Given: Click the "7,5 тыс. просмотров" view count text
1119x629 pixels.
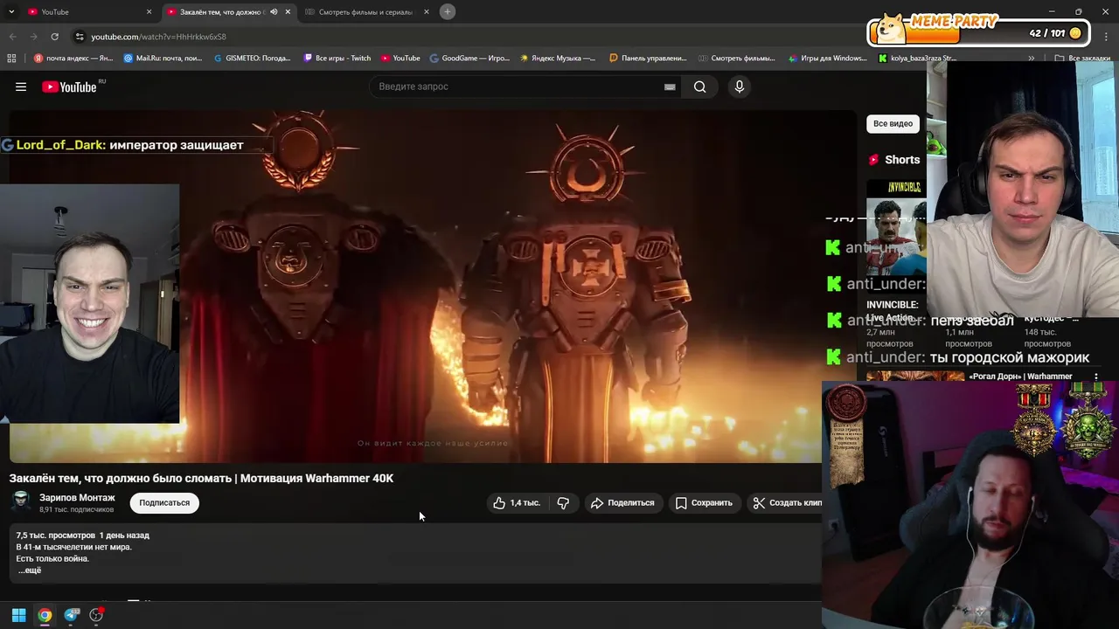Looking at the screenshot, I should click(x=55, y=536).
